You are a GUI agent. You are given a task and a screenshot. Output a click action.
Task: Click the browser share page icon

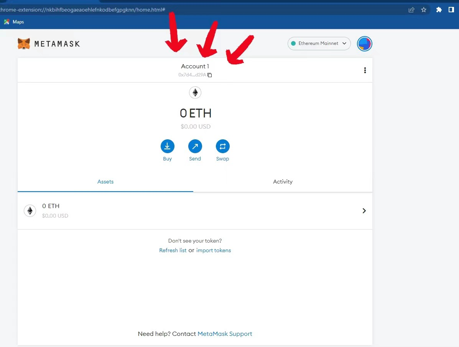411,10
